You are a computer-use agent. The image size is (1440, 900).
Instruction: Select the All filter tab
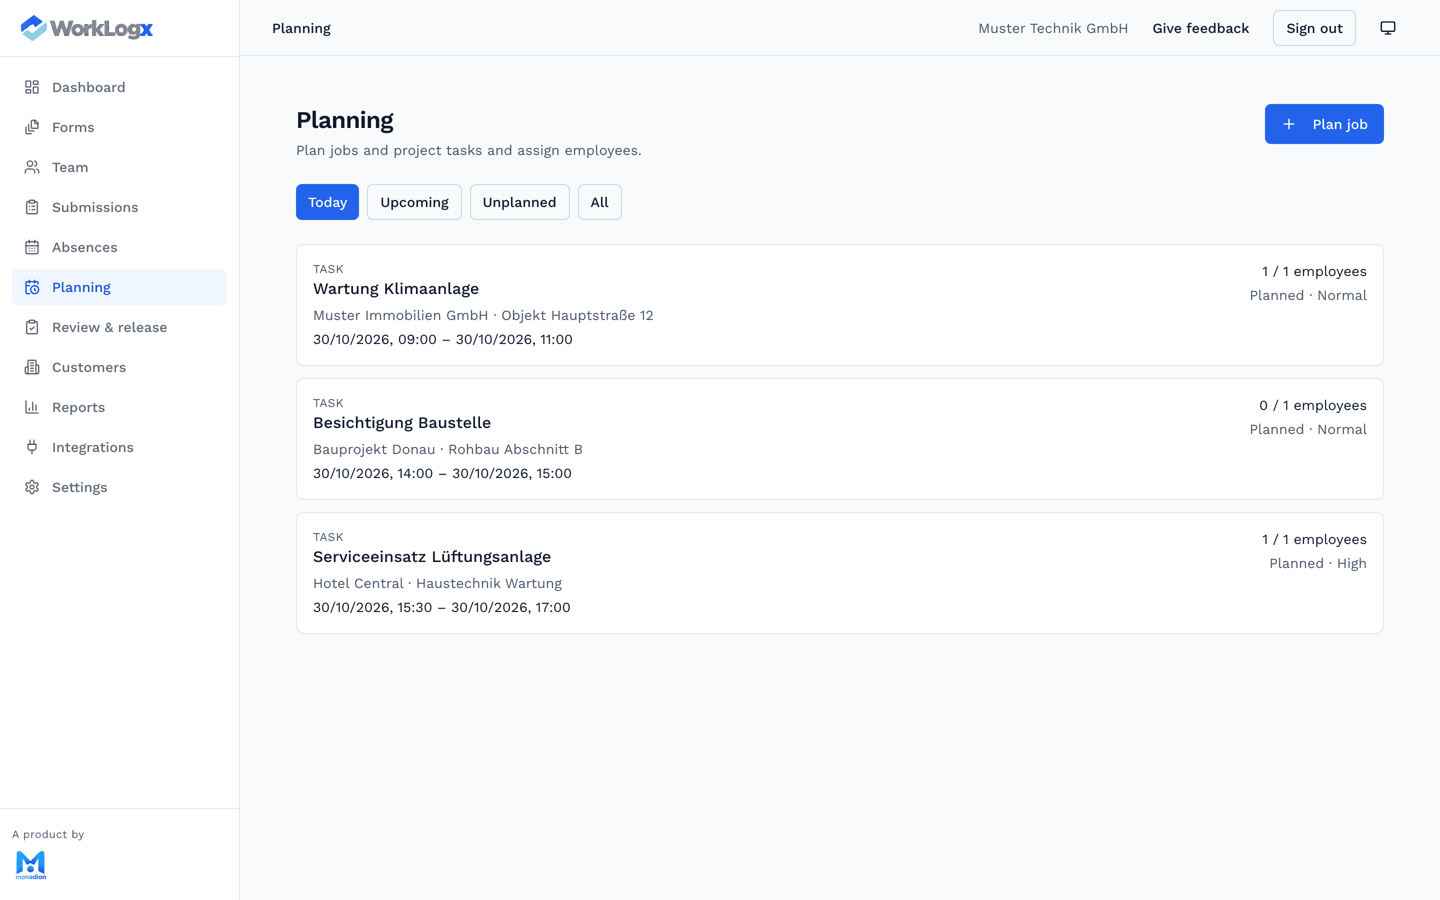click(599, 202)
